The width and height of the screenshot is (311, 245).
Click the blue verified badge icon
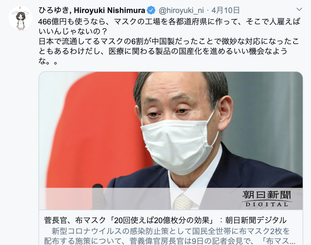point(151,10)
